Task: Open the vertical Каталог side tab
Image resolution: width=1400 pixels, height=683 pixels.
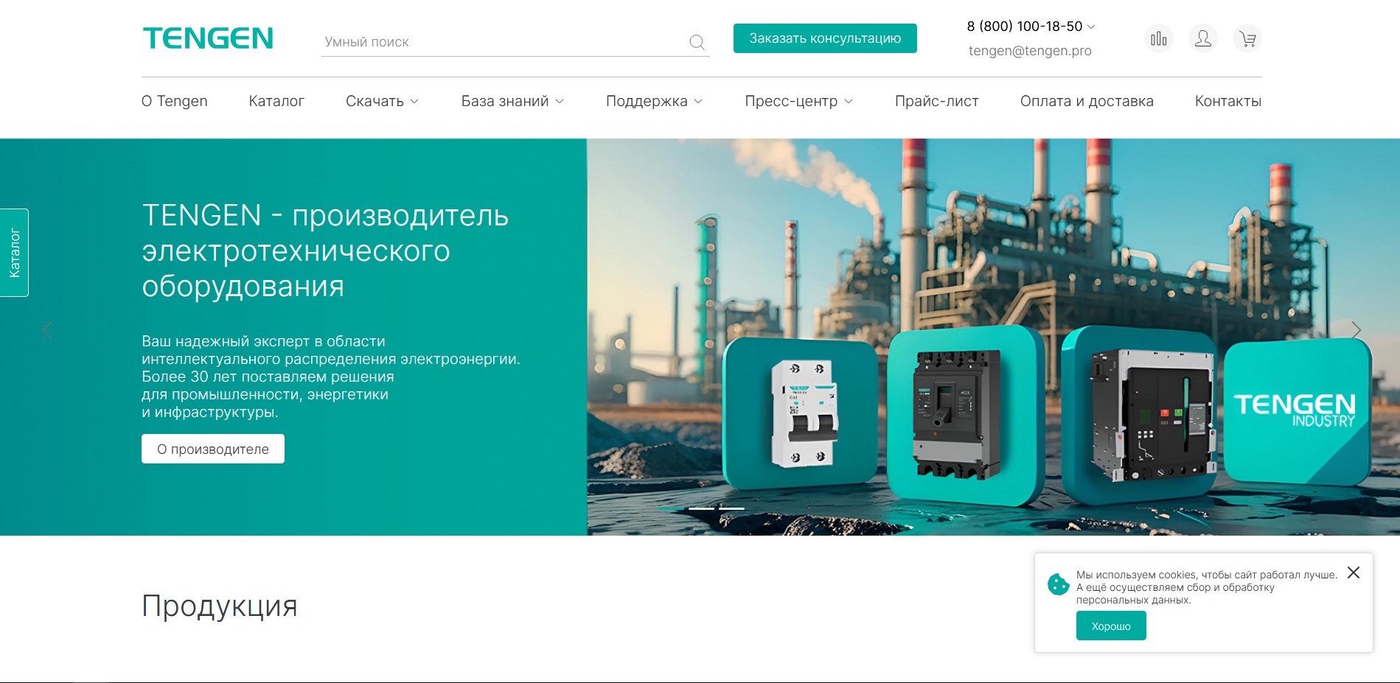Action: pos(14,253)
